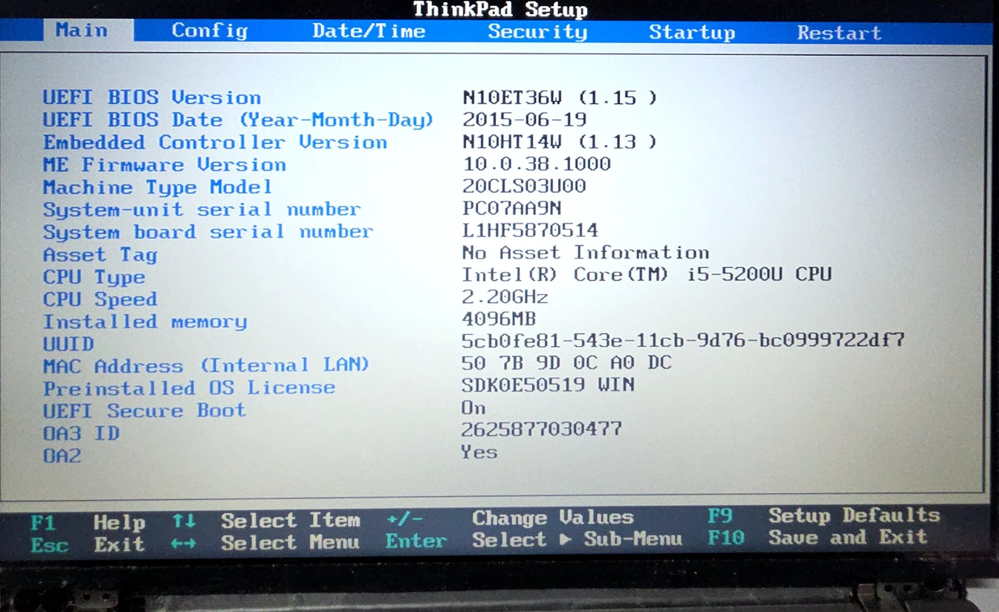Click the 2.20GHz speed value
The height and width of the screenshot is (612, 999).
(505, 297)
